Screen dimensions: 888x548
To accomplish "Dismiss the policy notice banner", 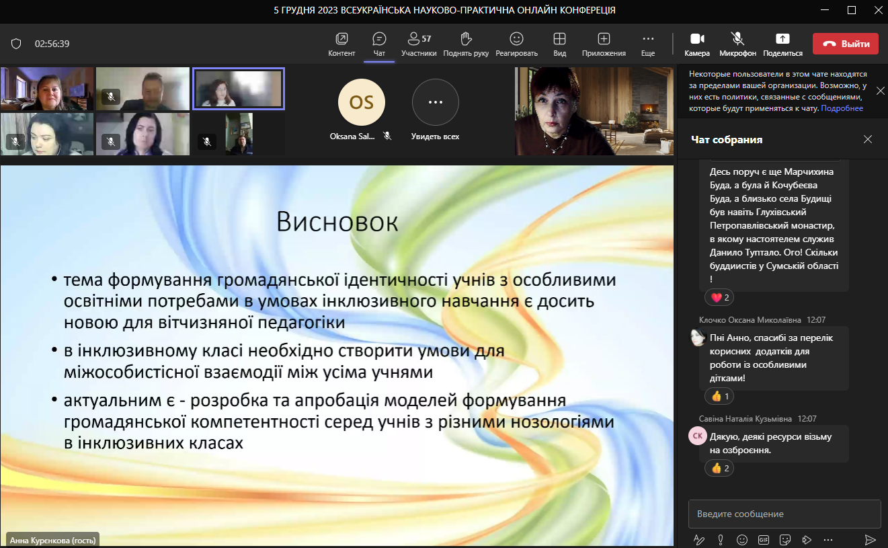I will tap(881, 91).
